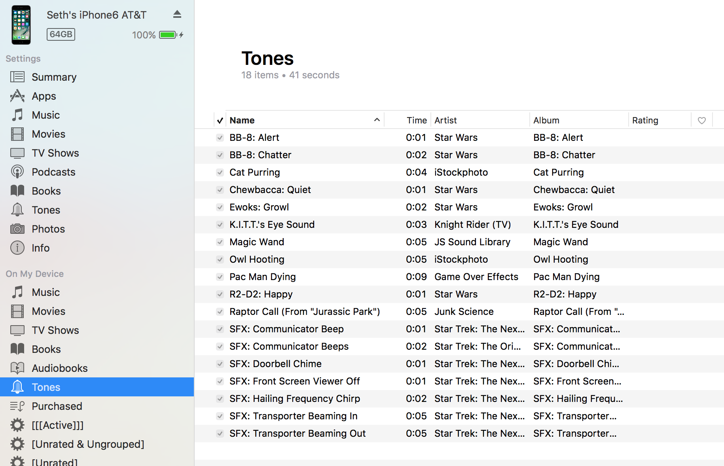The image size is (724, 466).
Task: Toggle the R2-D2: Happy checkbox
Action: click(220, 294)
